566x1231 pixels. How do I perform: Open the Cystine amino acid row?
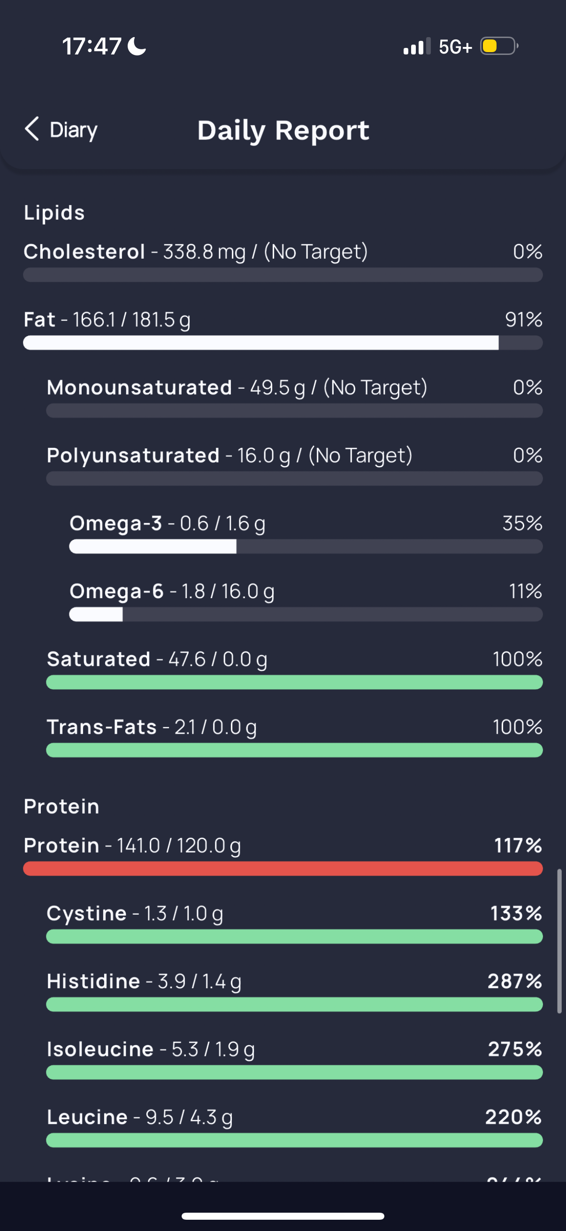pyautogui.click(x=294, y=923)
